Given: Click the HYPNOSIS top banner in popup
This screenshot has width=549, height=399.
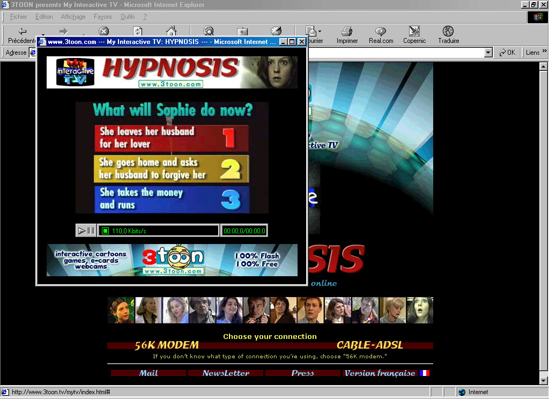Looking at the screenshot, I should coord(172,72).
